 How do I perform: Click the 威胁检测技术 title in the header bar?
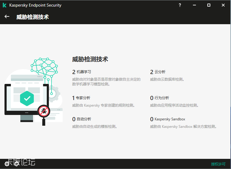click(33, 17)
